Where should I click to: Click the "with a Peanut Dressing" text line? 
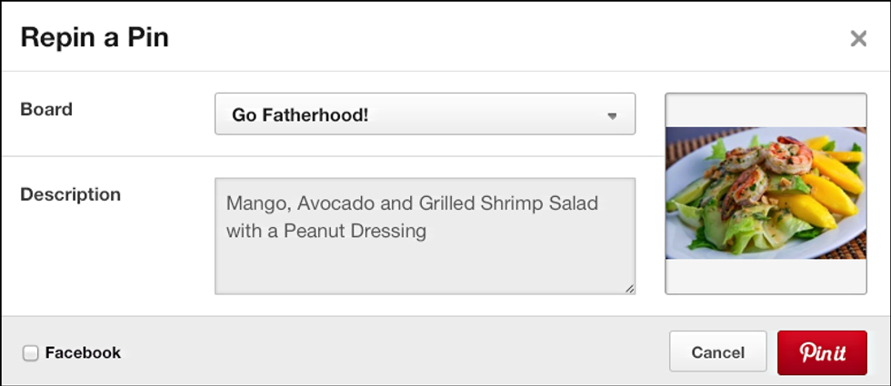(x=326, y=231)
